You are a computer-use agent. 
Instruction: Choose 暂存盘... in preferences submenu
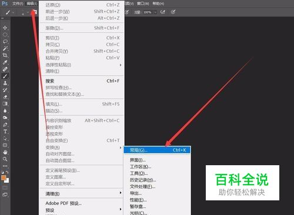click(157, 207)
